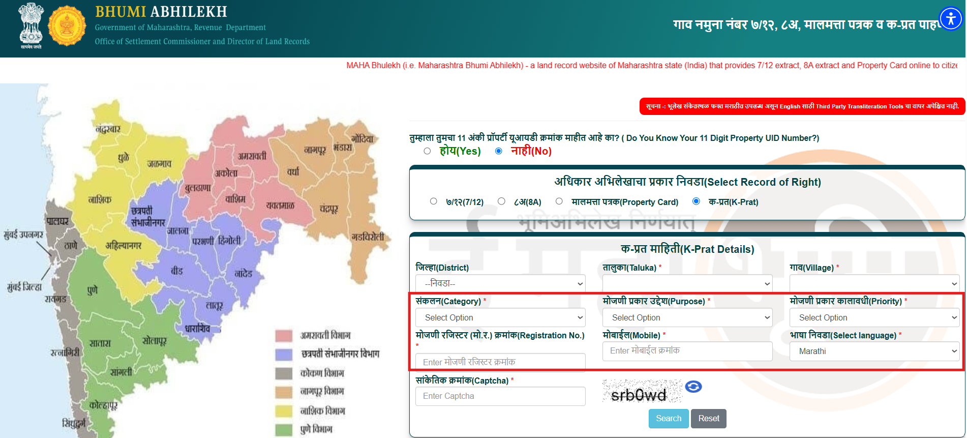The height and width of the screenshot is (438, 967).
Task: Click नागपूर district on the map
Action: 315,150
